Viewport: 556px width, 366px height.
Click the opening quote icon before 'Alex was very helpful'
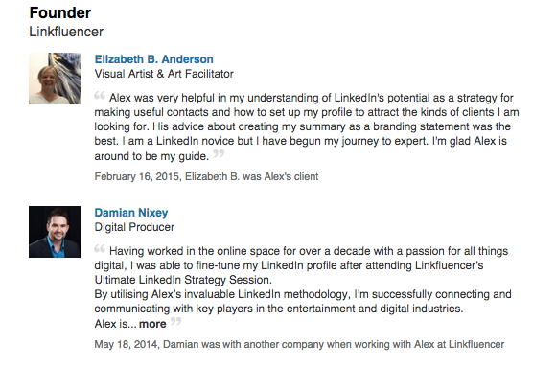[x=100, y=95]
